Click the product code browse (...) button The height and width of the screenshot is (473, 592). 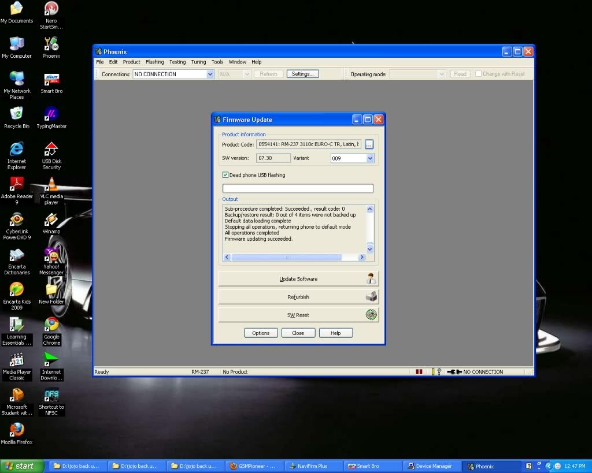(369, 144)
